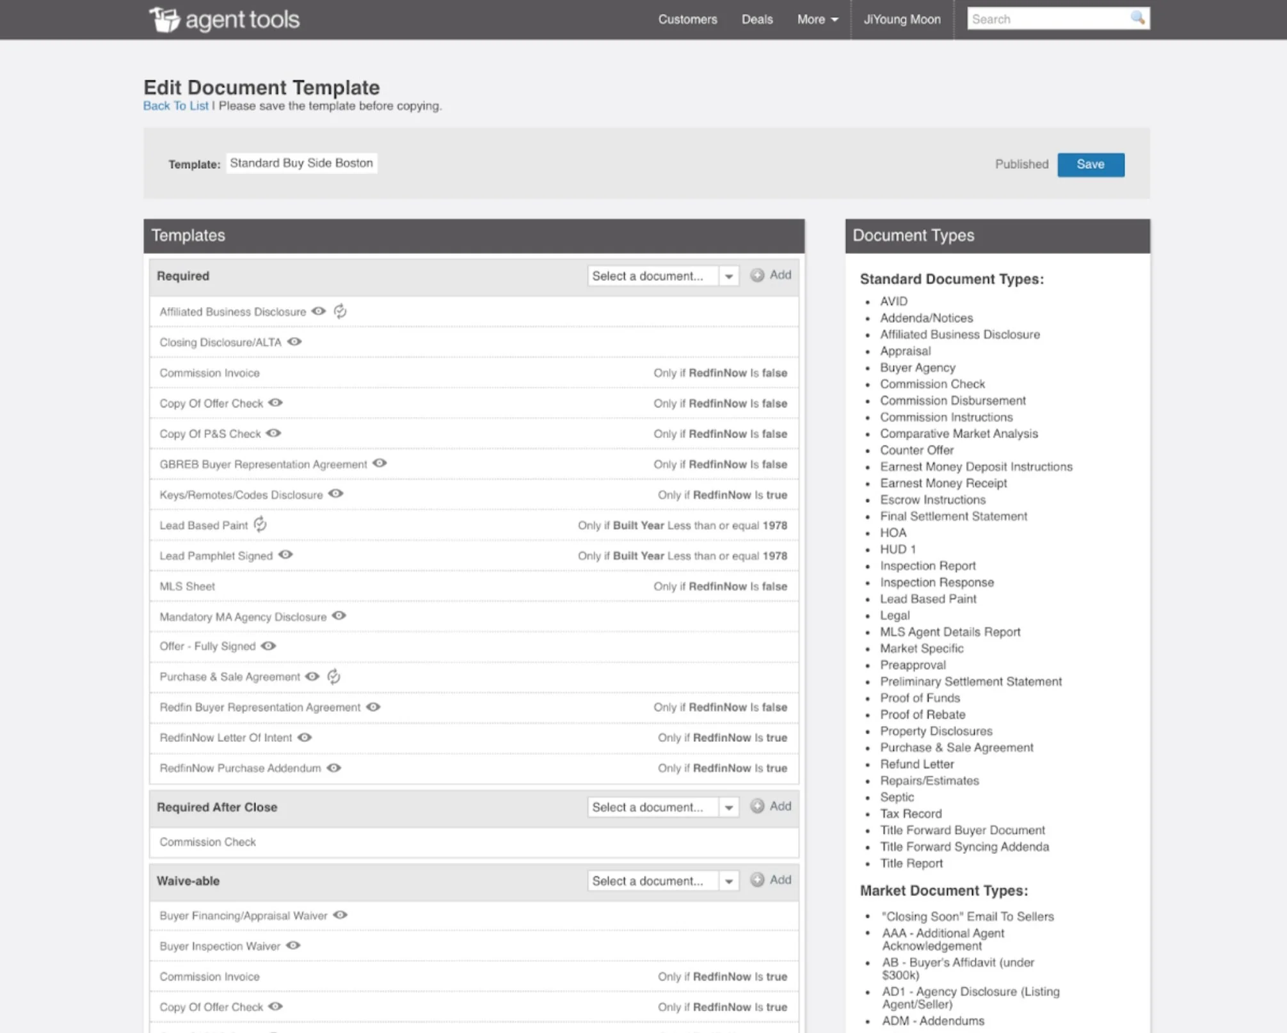Open the Customers menu item
Screen dimensions: 1287x1033
click(x=687, y=19)
